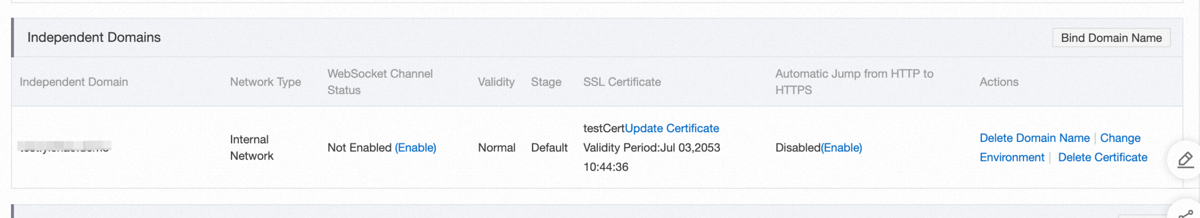Open the Update Certificate link
The image size is (1200, 218).
[x=671, y=128]
